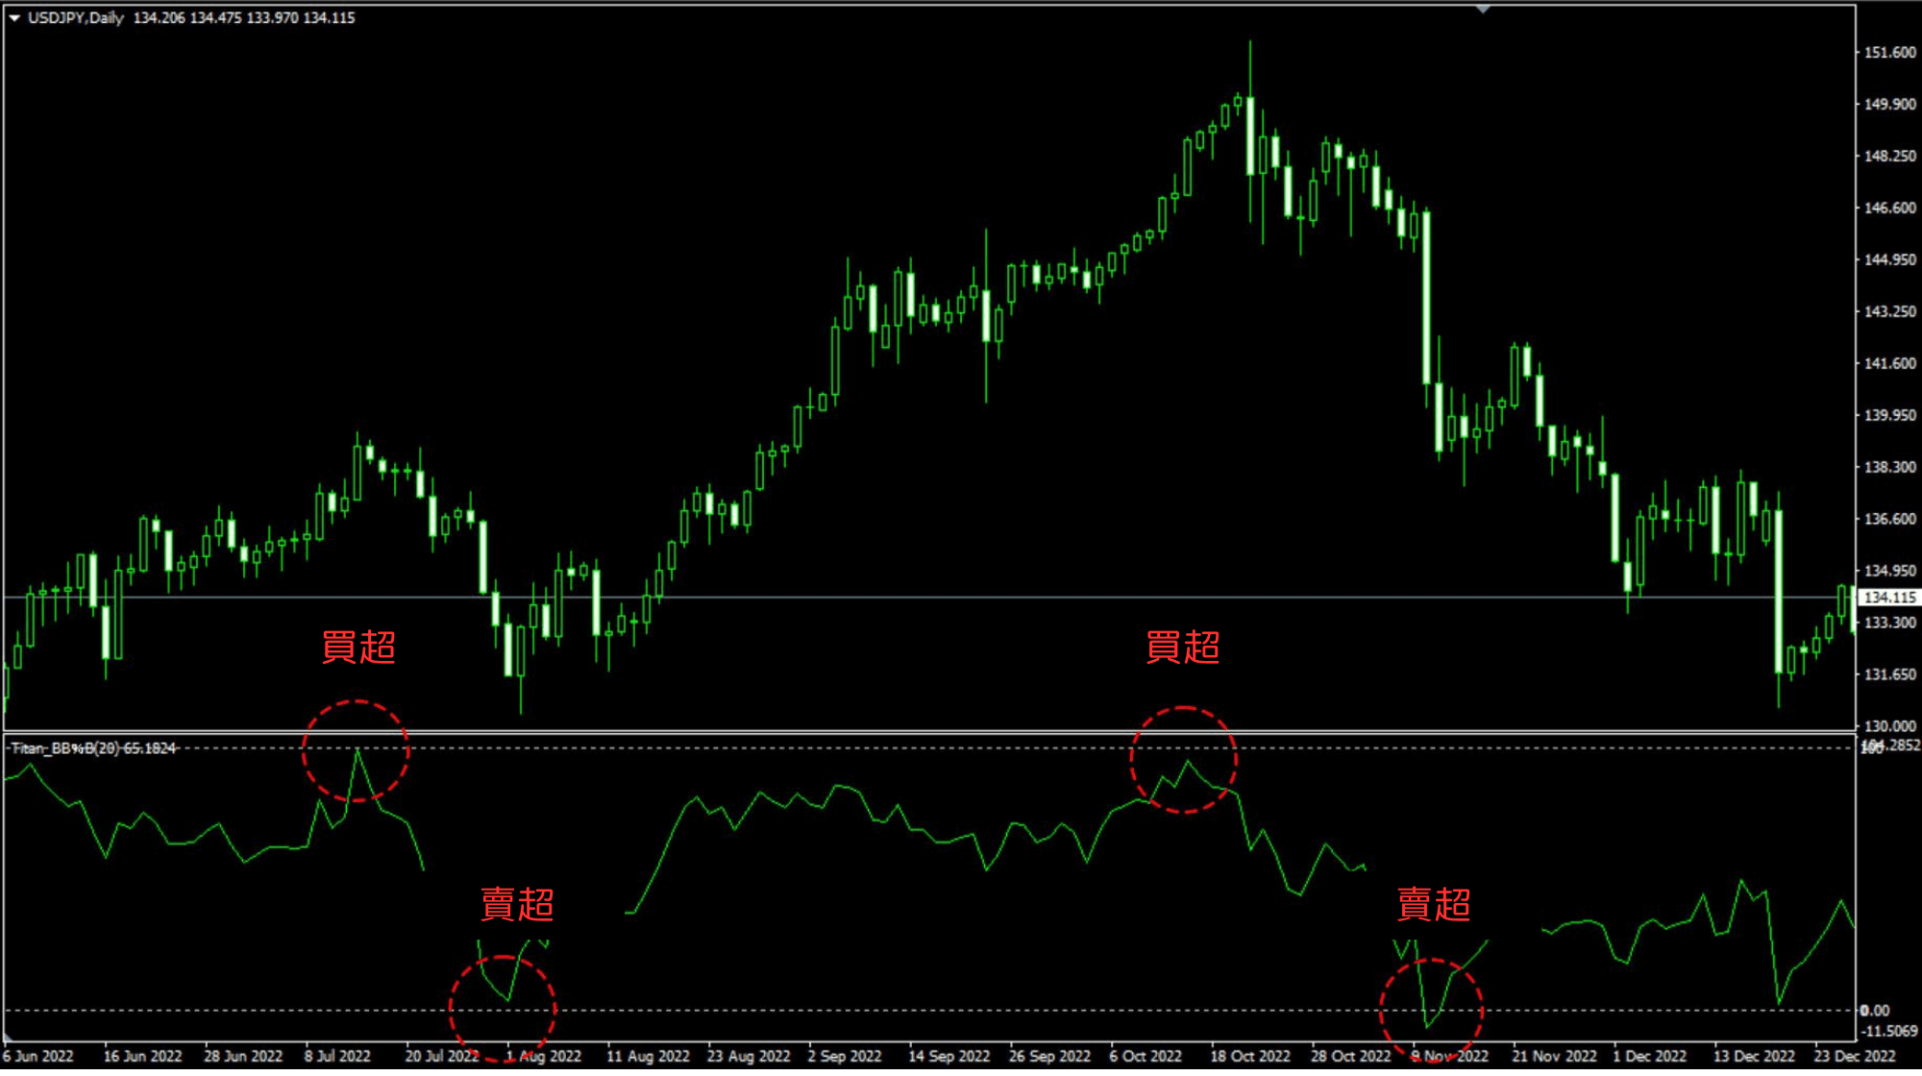Select the second red 買超 label near October
Image resolution: width=1922 pixels, height=1076 pixels.
(1182, 648)
